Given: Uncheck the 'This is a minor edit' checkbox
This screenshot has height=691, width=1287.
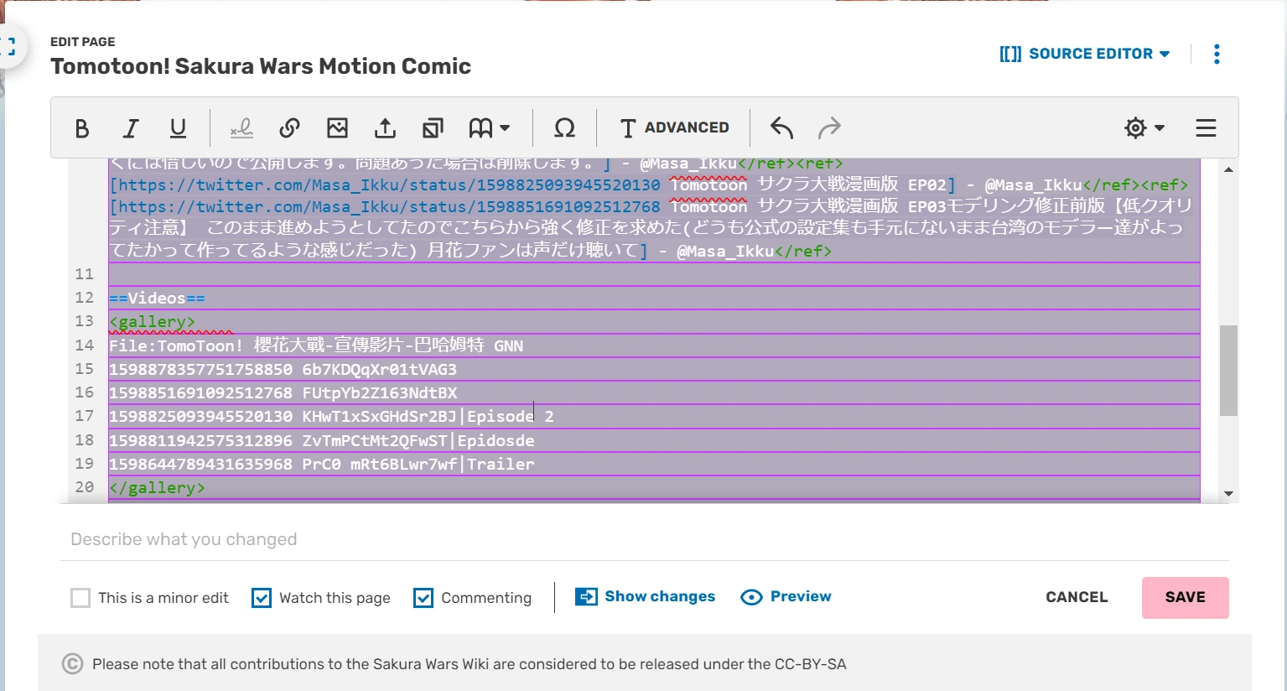Looking at the screenshot, I should point(80,597).
